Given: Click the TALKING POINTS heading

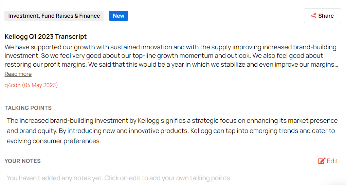Looking at the screenshot, I should [x=28, y=108].
